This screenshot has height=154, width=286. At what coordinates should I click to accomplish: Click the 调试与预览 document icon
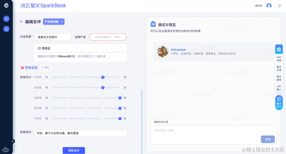[x=153, y=24]
